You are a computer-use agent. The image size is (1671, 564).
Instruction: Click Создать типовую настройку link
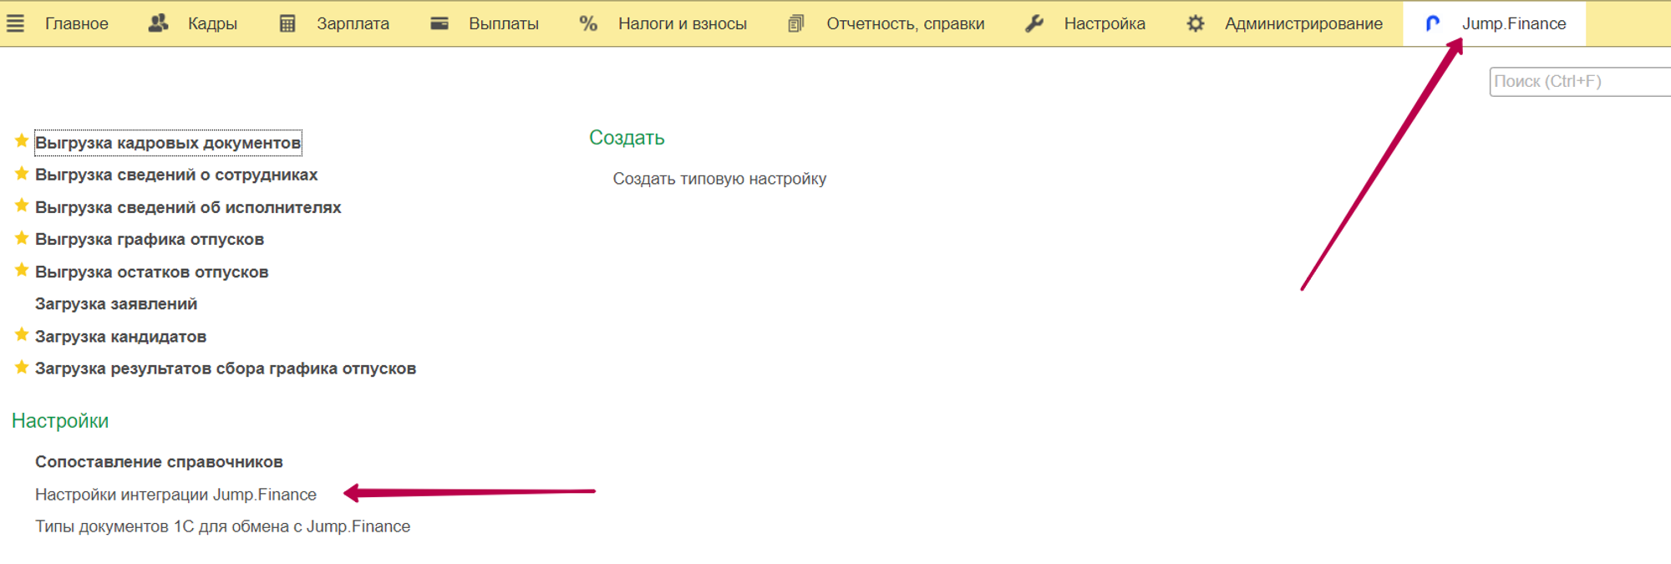(x=719, y=179)
